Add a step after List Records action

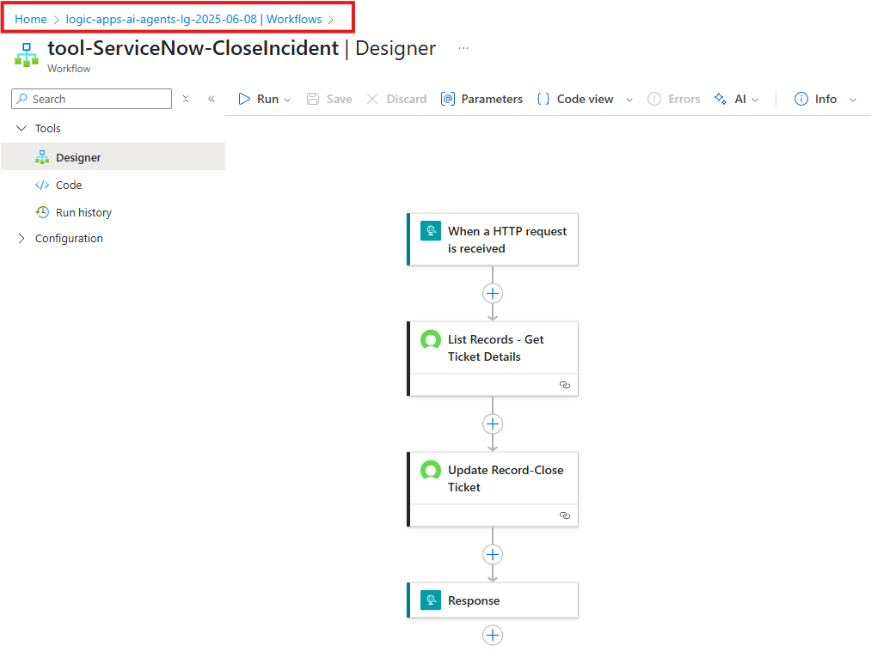[x=493, y=423]
